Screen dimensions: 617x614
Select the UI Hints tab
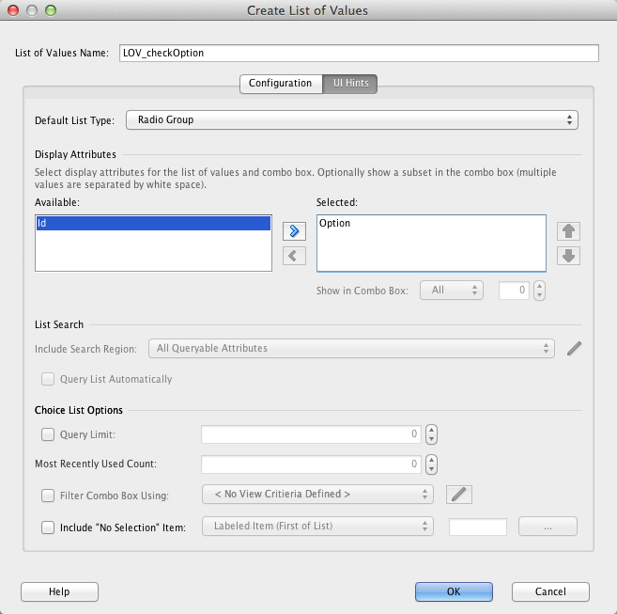pos(350,84)
